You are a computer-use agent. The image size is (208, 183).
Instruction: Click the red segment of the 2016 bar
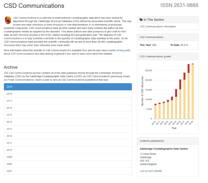click(180, 84)
